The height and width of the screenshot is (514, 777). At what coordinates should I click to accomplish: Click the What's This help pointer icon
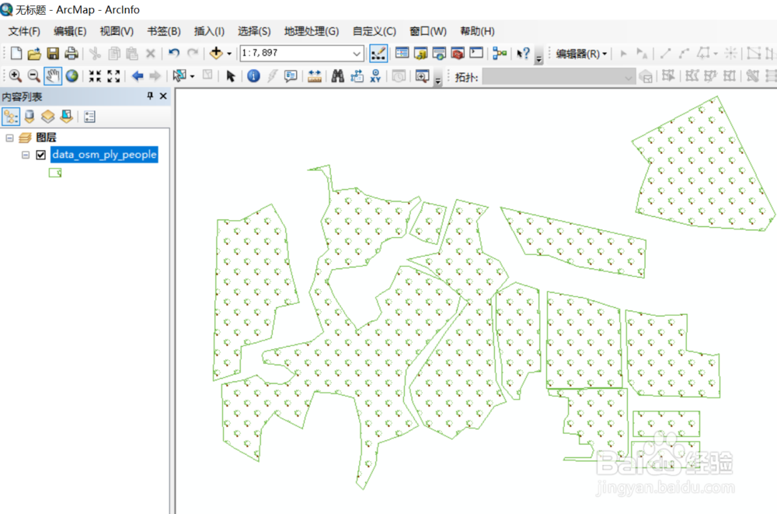tap(523, 53)
